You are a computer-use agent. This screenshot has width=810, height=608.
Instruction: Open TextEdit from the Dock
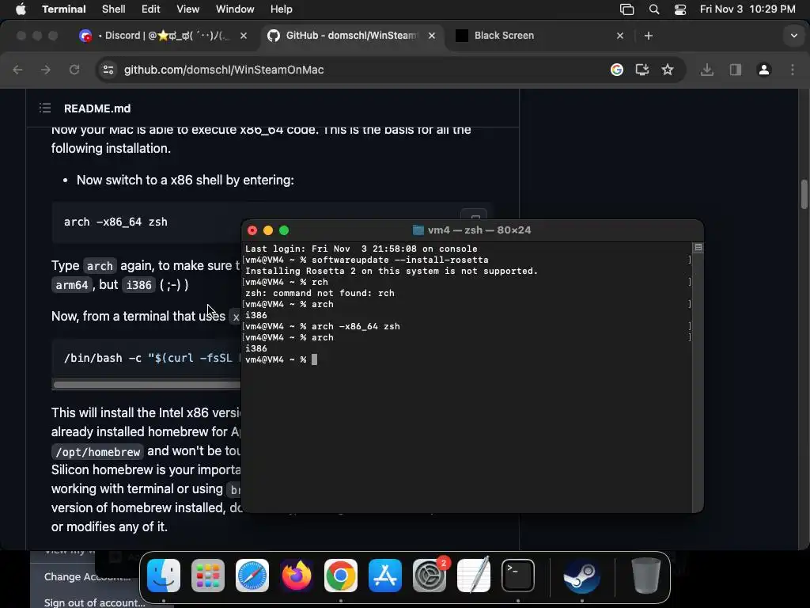point(474,576)
